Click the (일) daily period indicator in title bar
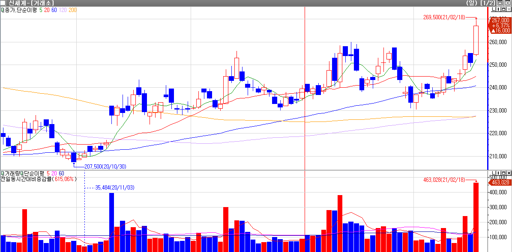The image size is (512, 252). coord(471,3)
